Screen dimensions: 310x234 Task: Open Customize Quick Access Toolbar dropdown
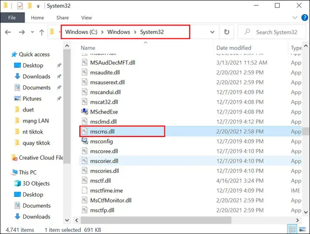coord(38,6)
